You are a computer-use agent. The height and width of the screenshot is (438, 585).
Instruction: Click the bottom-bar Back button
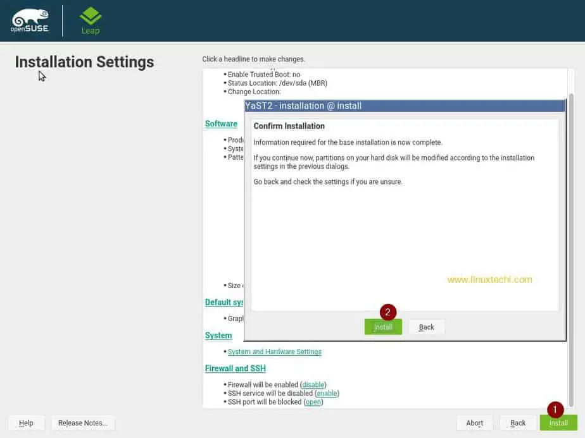point(518,423)
